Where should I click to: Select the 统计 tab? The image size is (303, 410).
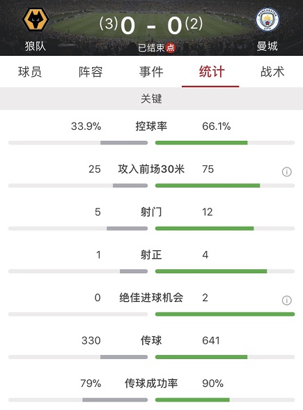coord(212,72)
